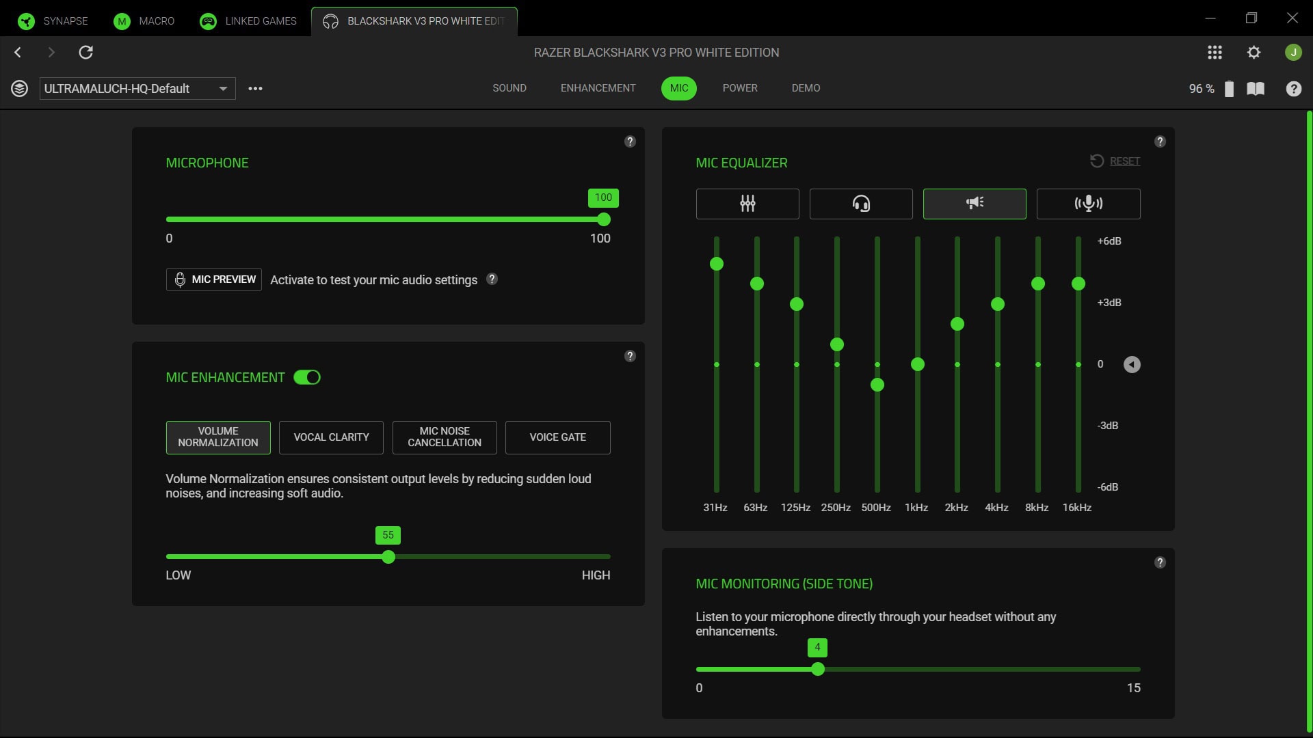This screenshot has height=738, width=1313.
Task: Click the 0 dB arrow marker icon
Action: pyautogui.click(x=1132, y=364)
